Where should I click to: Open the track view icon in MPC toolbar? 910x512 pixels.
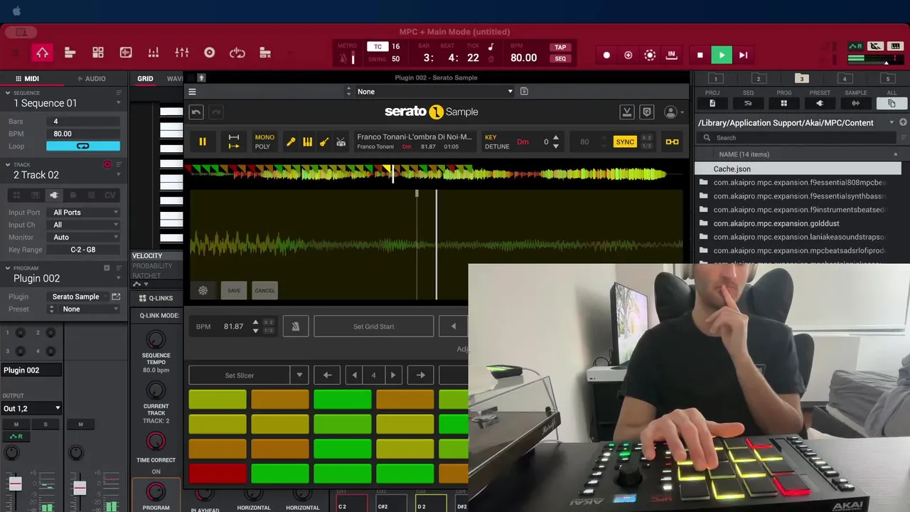click(70, 53)
